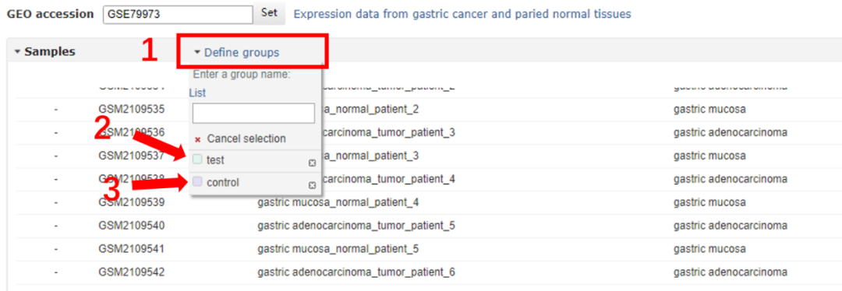Click the purple control group color swatch
The height and width of the screenshot is (291, 842).
[197, 182]
